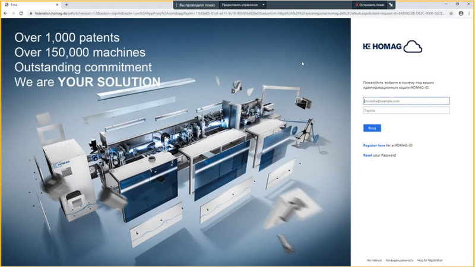Click the browser back arrow
Screen dimensions: 475x267
[x=5, y=13]
